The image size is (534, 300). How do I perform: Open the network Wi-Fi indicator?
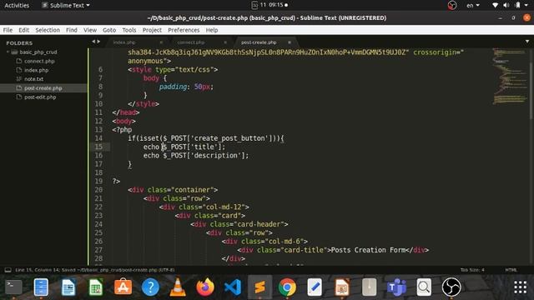(495, 5)
